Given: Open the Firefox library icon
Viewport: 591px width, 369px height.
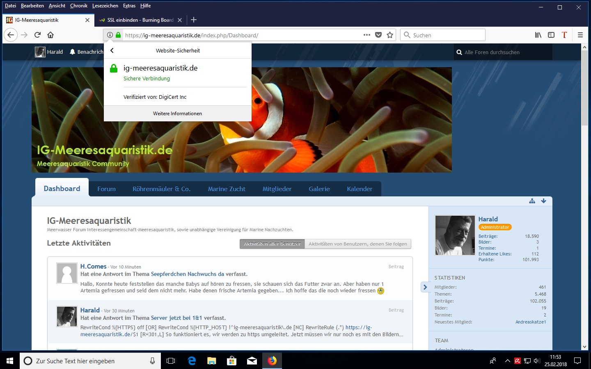Looking at the screenshot, I should pyautogui.click(x=538, y=35).
